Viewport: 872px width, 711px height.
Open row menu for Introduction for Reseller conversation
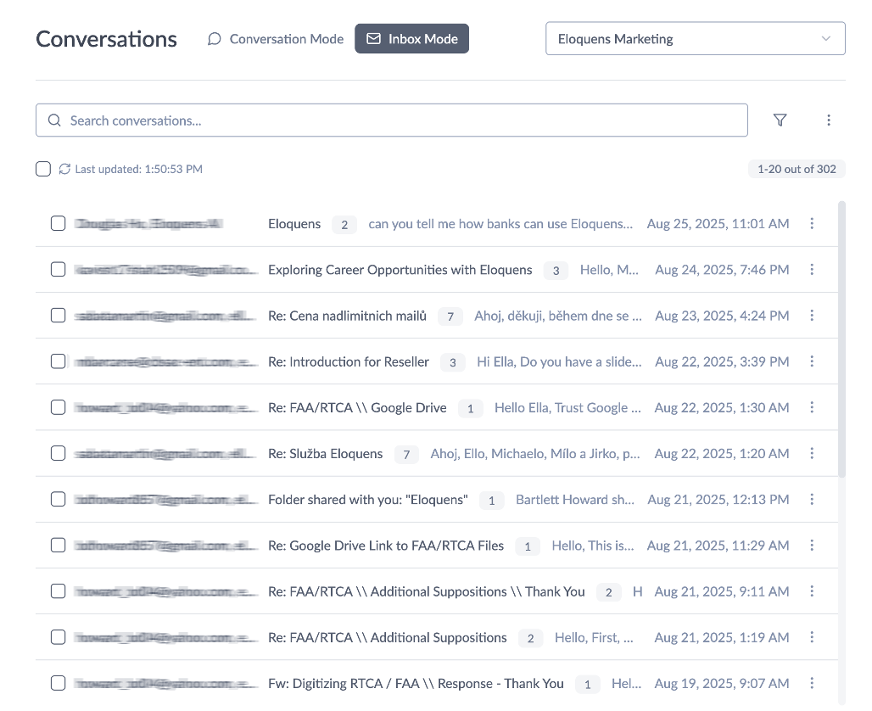812,361
